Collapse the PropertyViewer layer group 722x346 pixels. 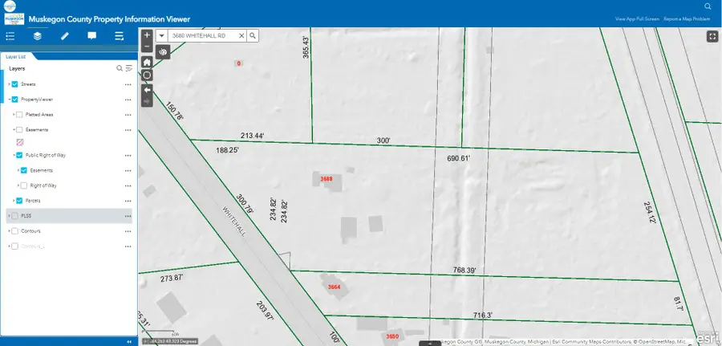pos(8,100)
